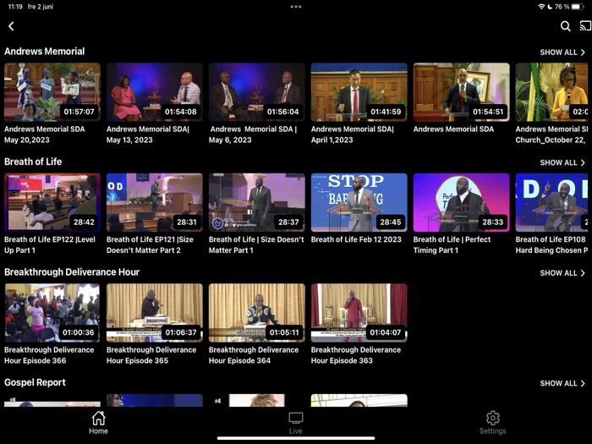The width and height of the screenshot is (592, 444).
Task: Open Perfect Timing Part 1 thumbnail
Action: coord(462,202)
